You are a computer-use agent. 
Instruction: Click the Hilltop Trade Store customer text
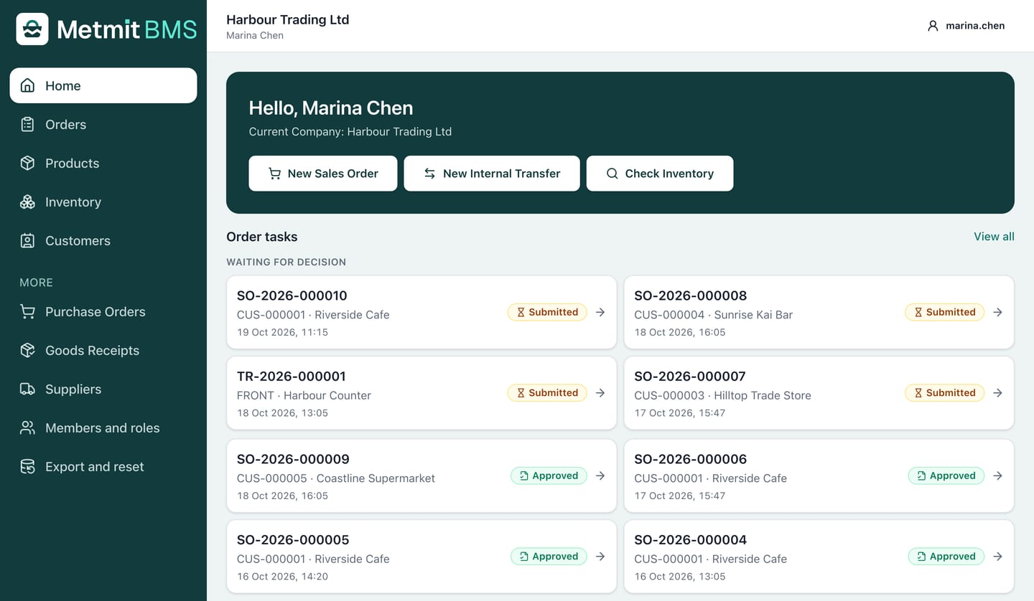pyautogui.click(x=763, y=395)
